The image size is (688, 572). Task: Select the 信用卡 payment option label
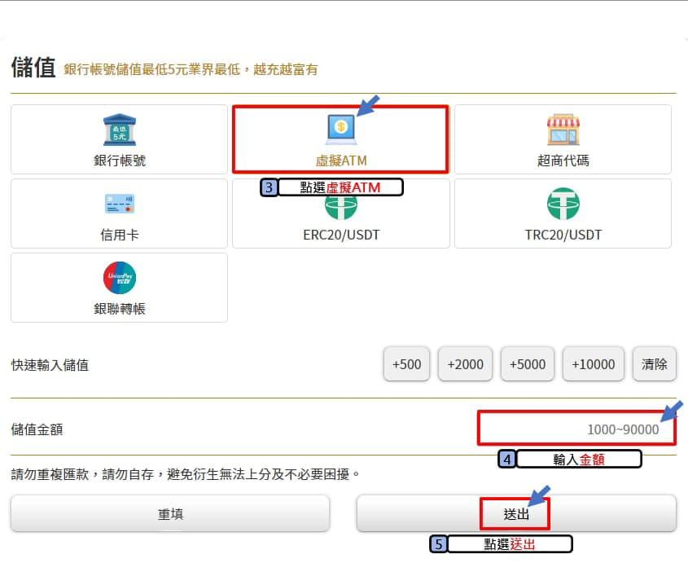coord(120,235)
